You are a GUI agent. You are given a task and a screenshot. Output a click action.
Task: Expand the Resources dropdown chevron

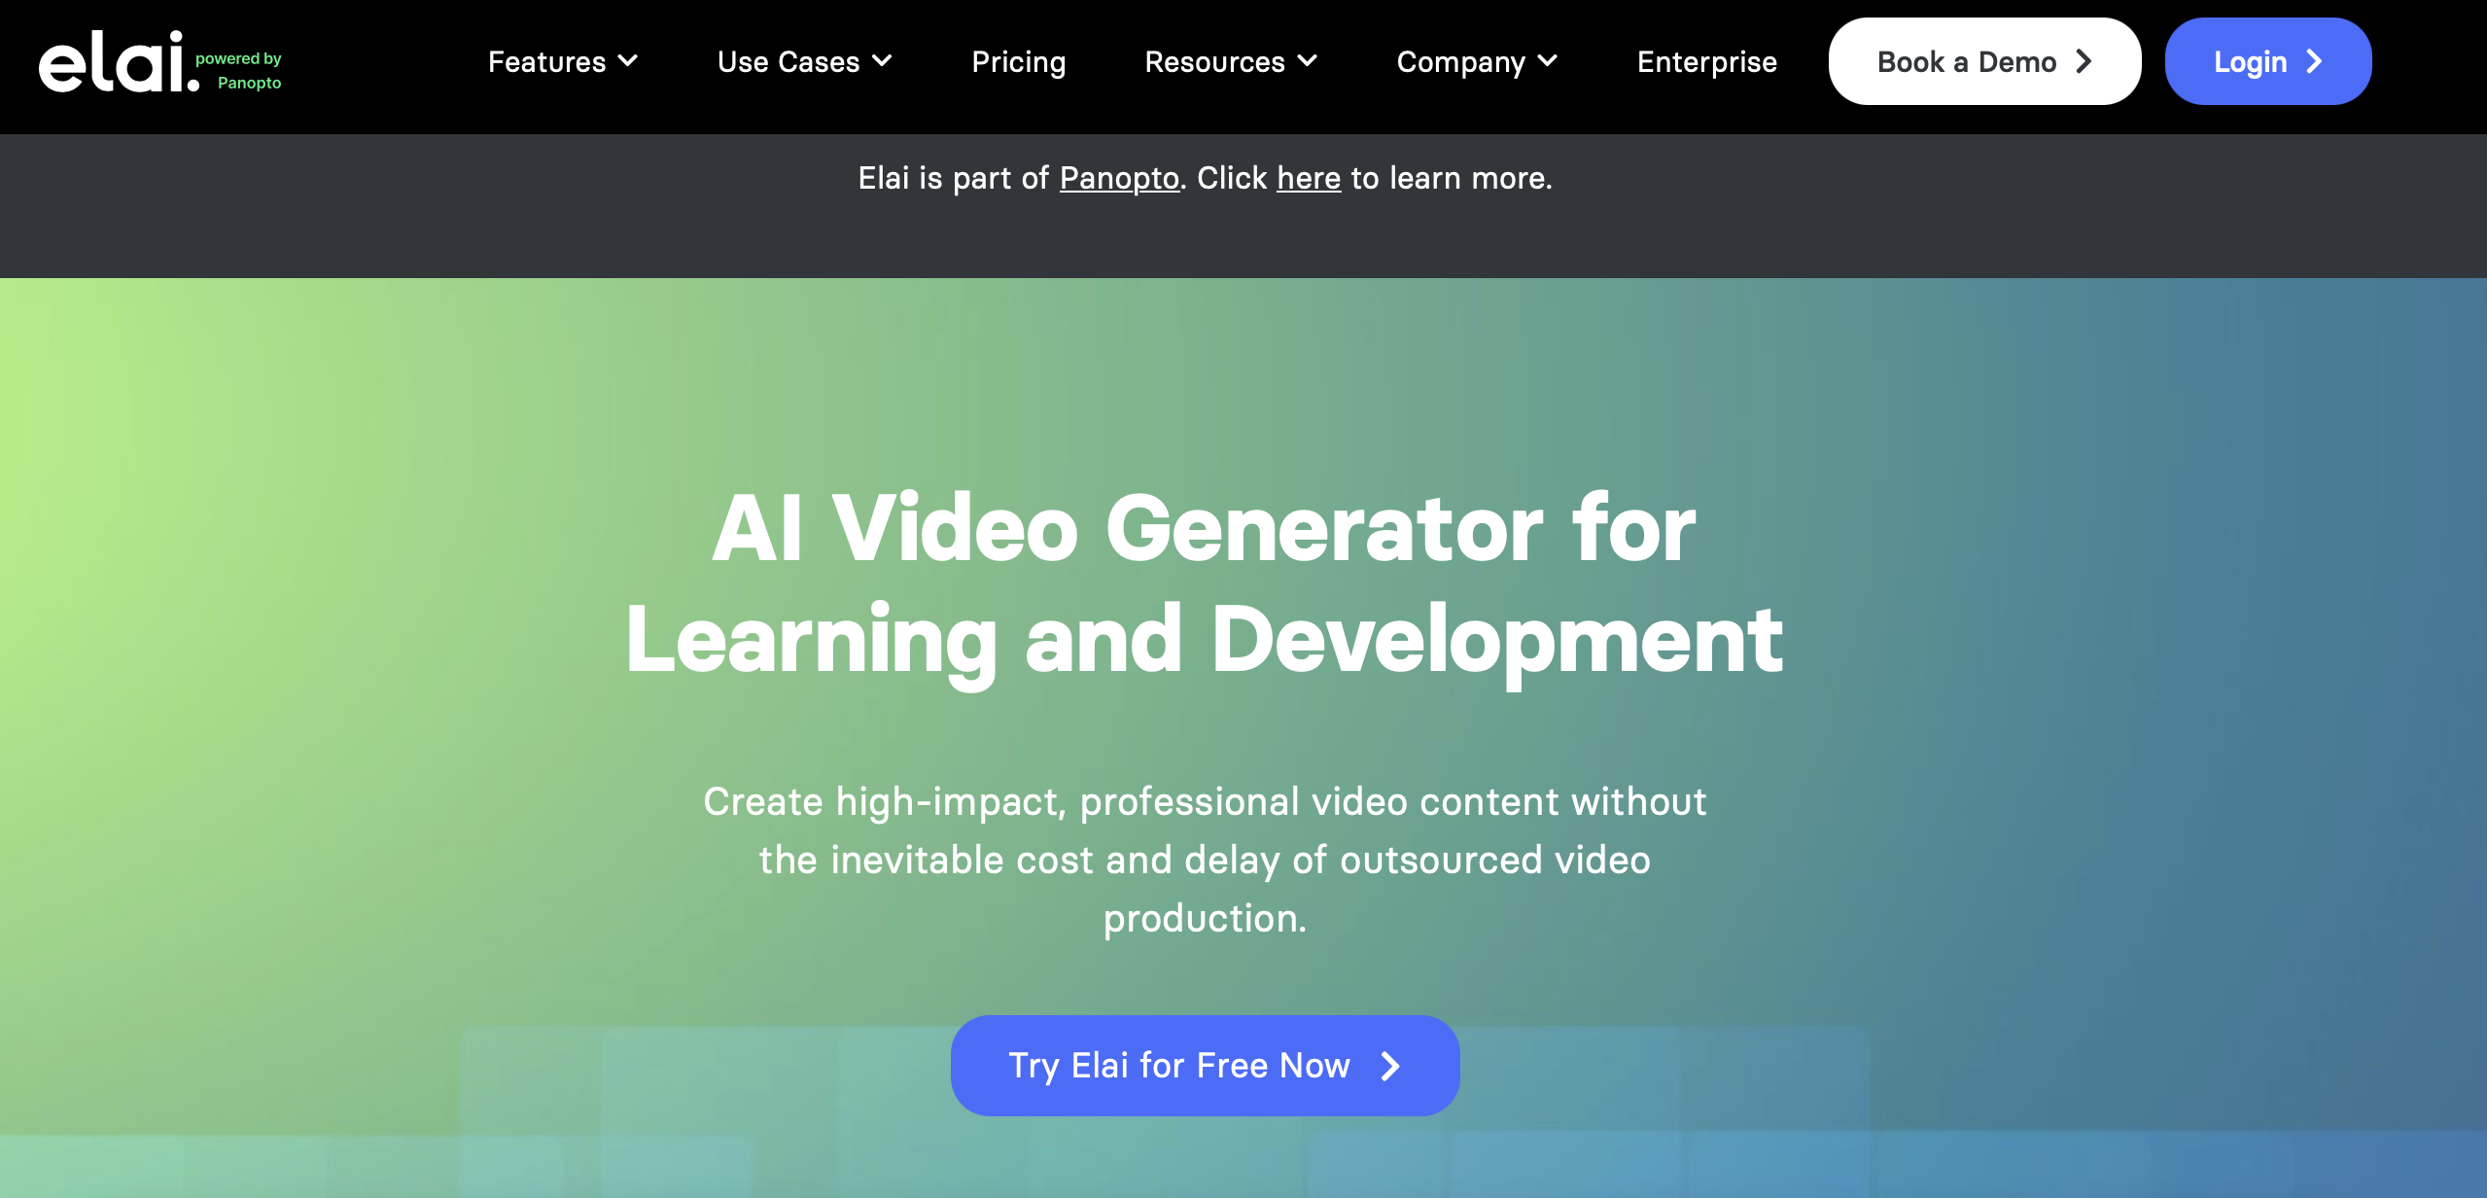pyautogui.click(x=1308, y=61)
